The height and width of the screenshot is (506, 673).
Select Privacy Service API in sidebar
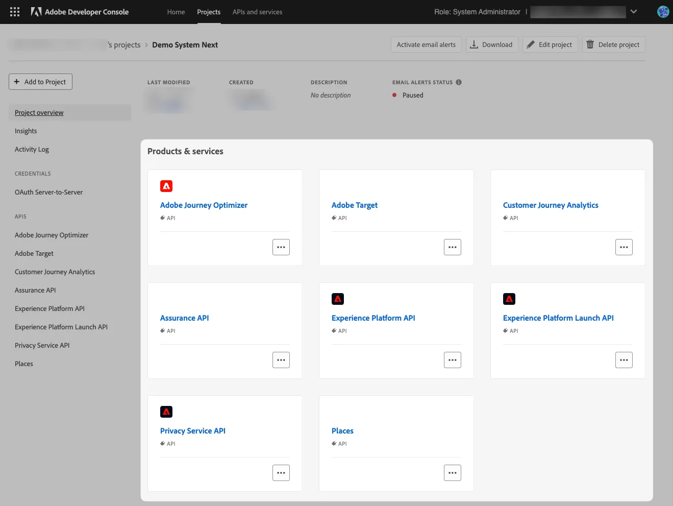[x=42, y=346]
